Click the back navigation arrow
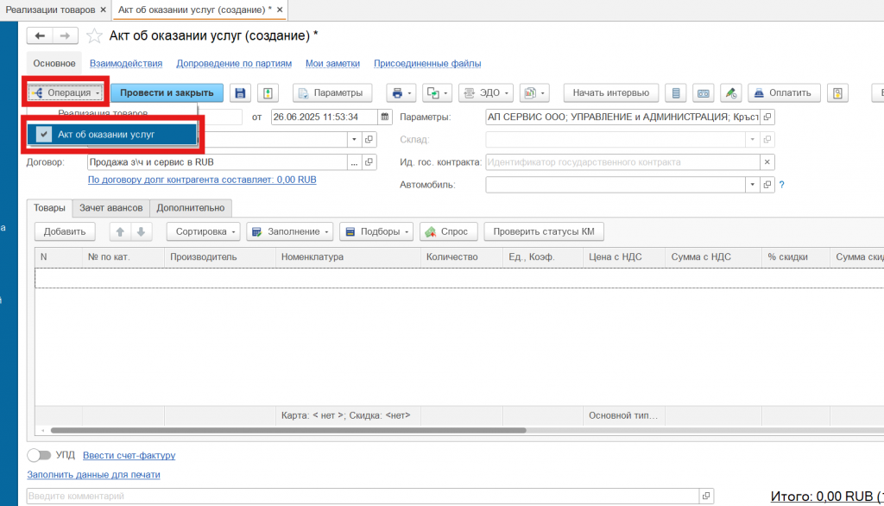The width and height of the screenshot is (884, 506). pyautogui.click(x=40, y=36)
